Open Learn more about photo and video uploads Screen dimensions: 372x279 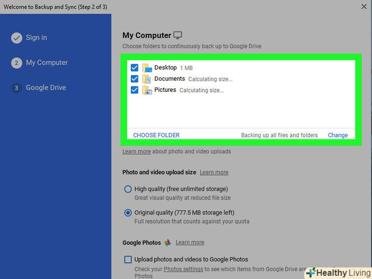(x=136, y=151)
